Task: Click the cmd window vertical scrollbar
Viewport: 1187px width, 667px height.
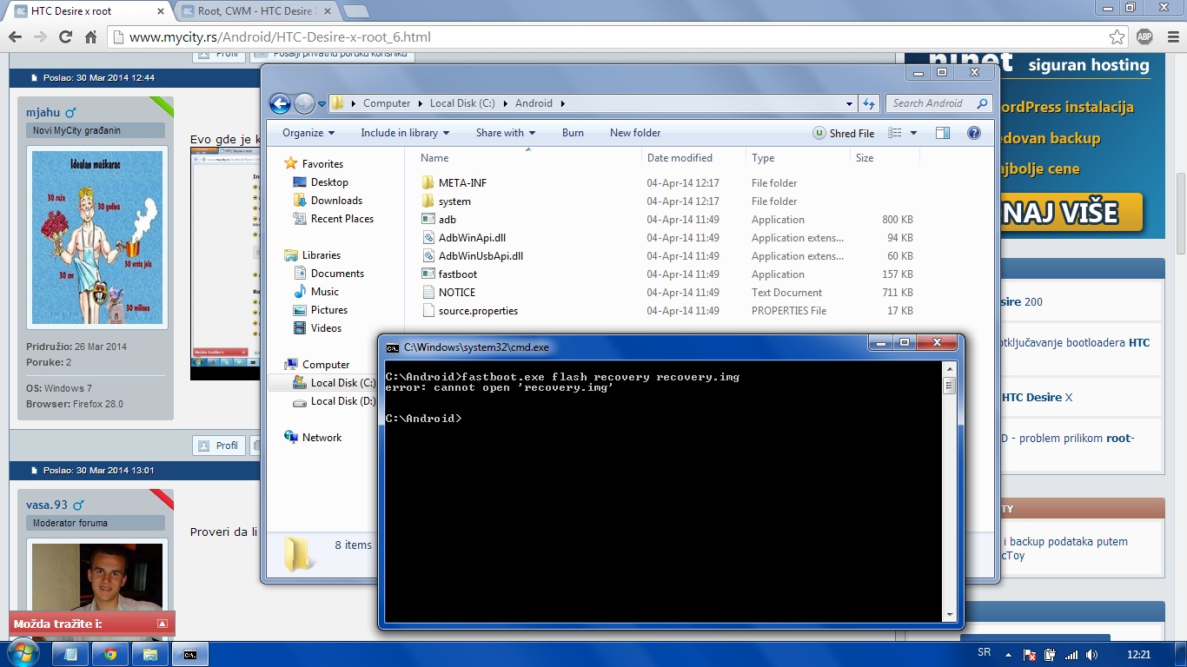Action: pyautogui.click(x=949, y=492)
